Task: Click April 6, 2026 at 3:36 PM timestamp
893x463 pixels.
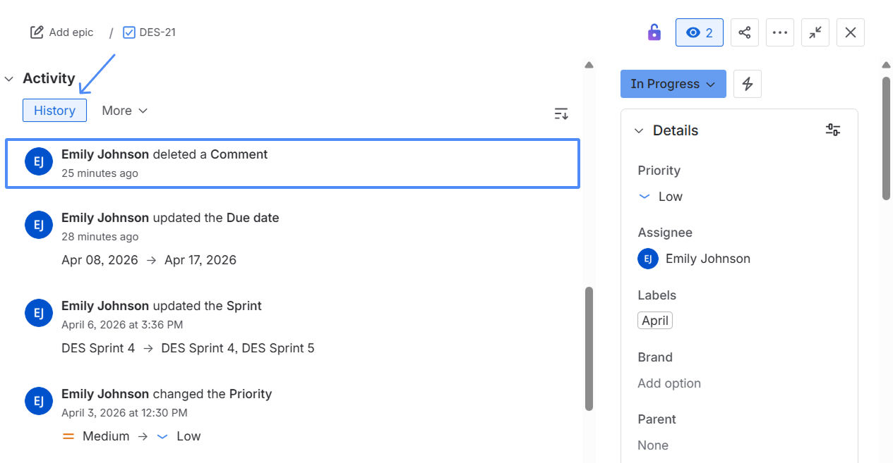Action: tap(122, 325)
